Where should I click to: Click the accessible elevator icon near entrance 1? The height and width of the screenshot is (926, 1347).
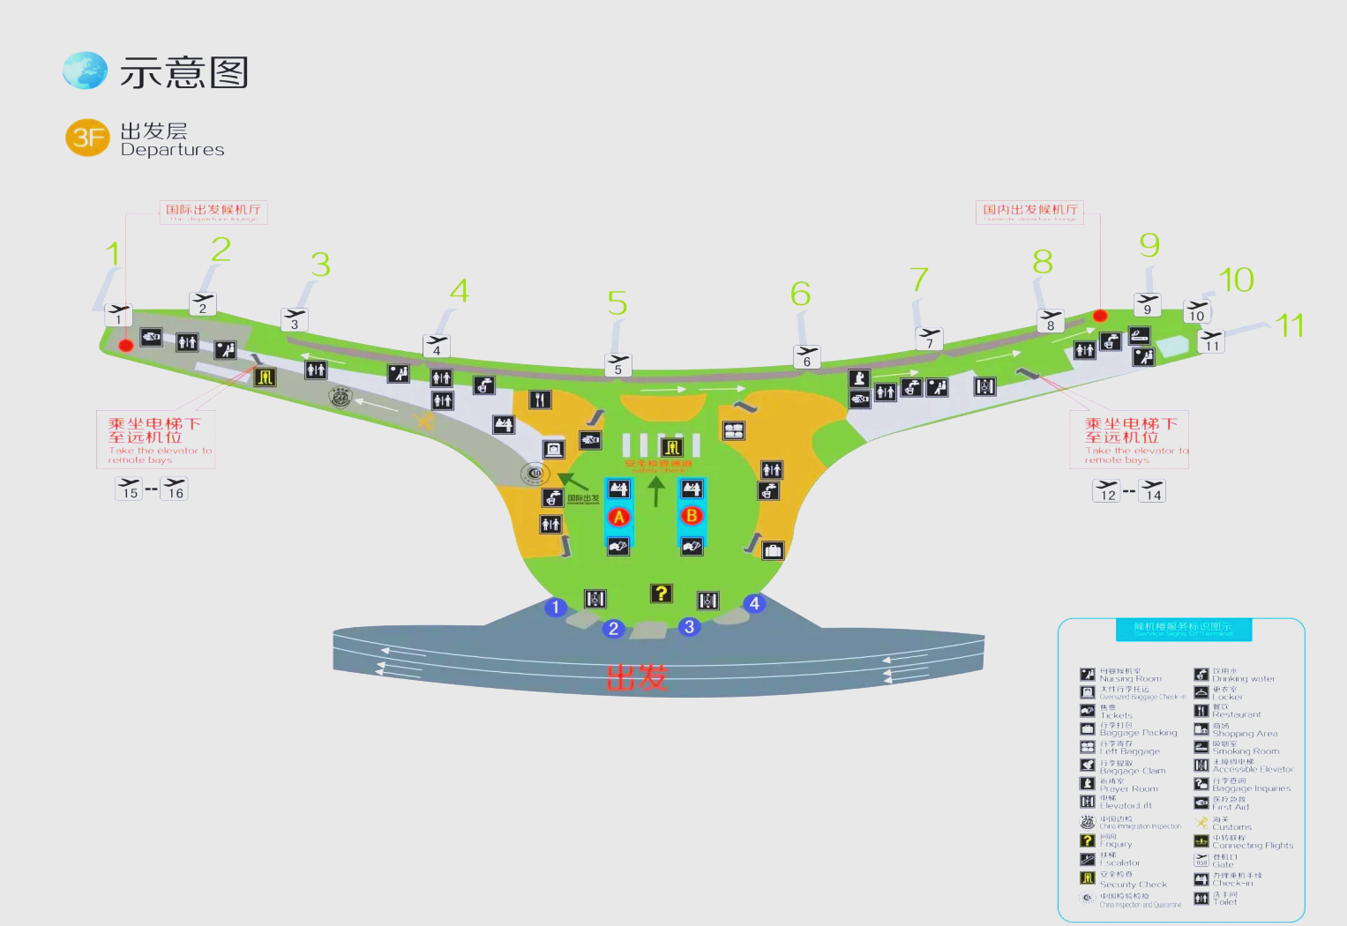(x=595, y=599)
